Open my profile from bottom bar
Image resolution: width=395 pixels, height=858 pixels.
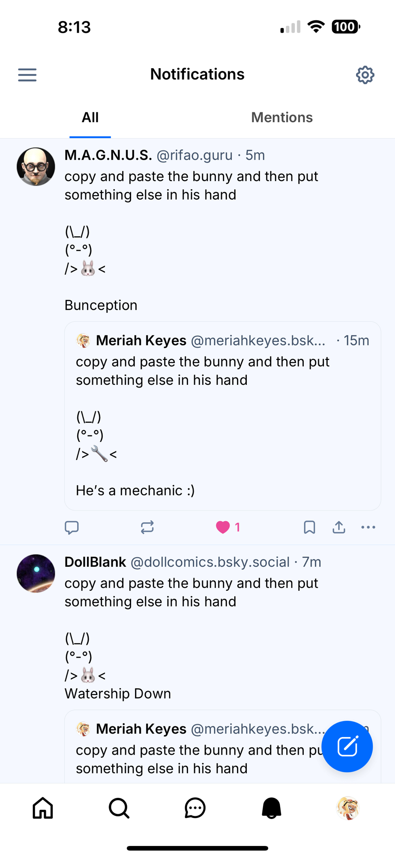pos(348,808)
